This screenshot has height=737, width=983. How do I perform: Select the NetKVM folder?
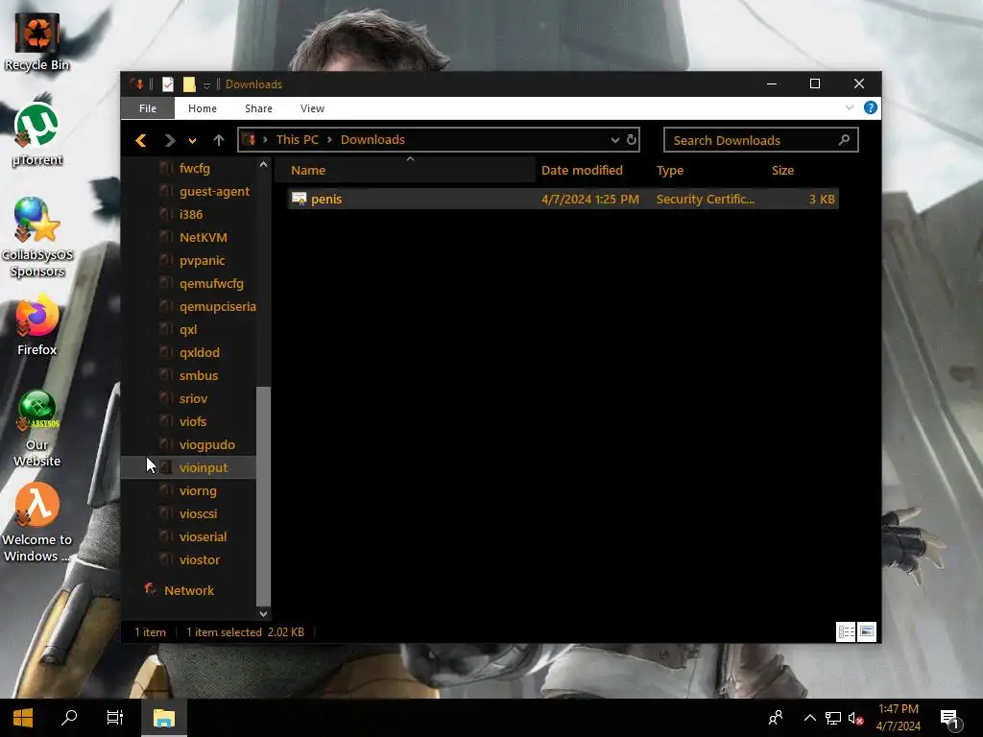(204, 238)
